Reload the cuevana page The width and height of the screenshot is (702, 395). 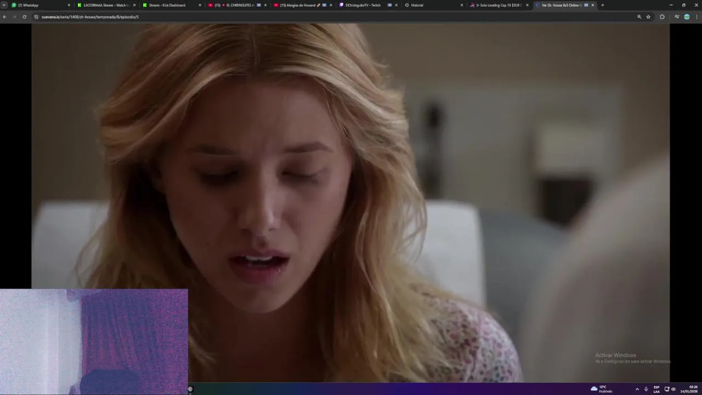(24, 17)
